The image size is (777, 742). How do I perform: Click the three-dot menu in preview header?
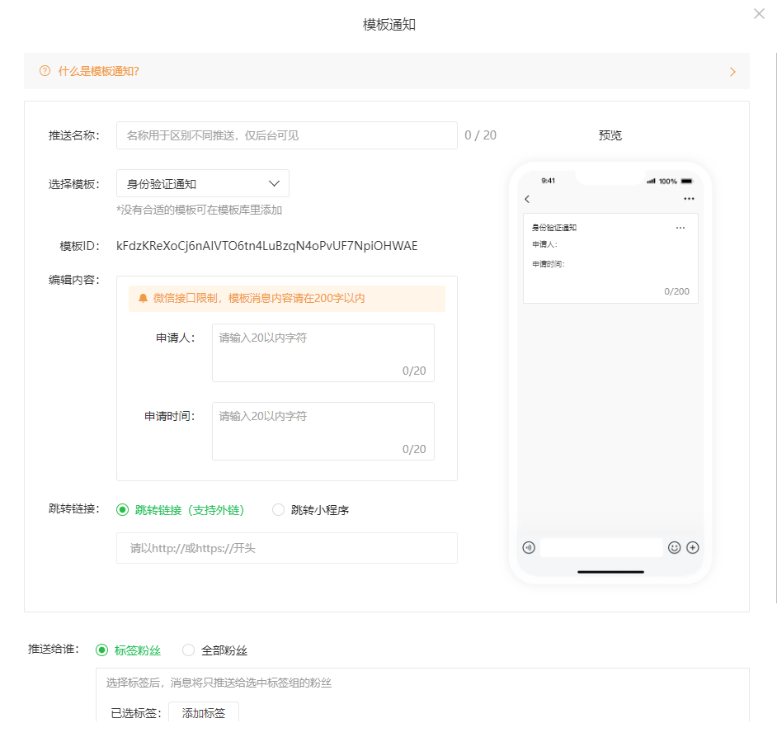coord(689,199)
